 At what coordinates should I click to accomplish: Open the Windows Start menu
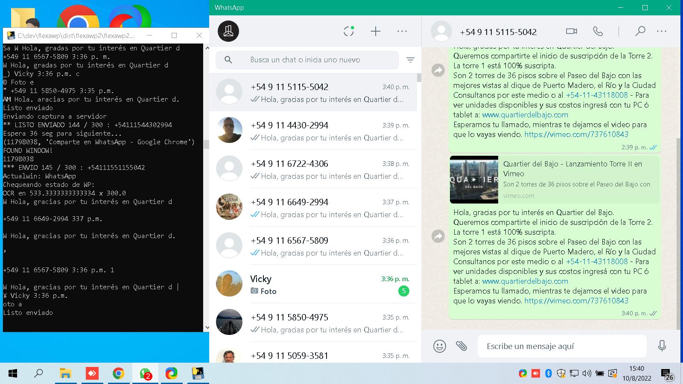(13, 374)
